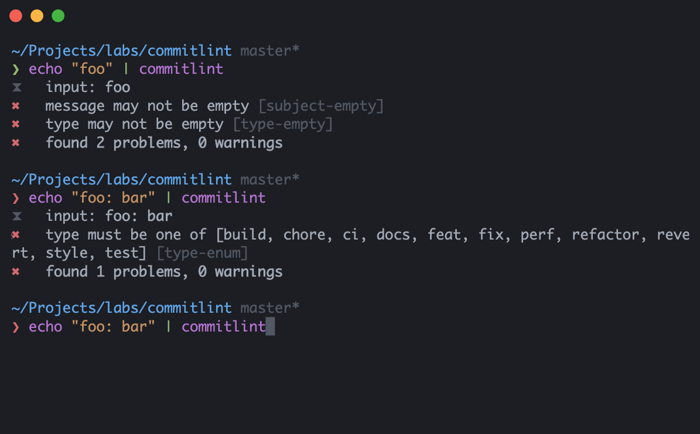Screen dimensions: 700x434
Task: Click red X beside 'found 1 problems'
Action: [x=16, y=272]
